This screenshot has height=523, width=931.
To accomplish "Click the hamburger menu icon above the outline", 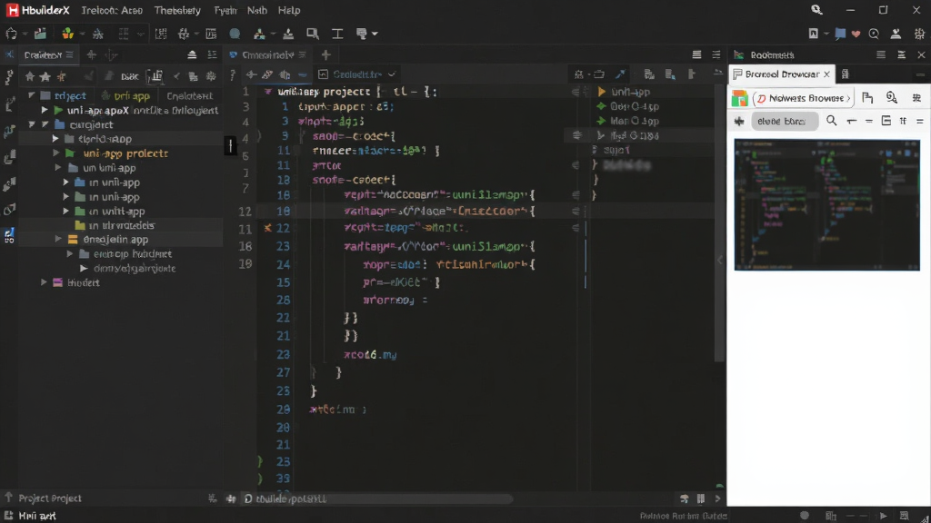I will pyautogui.click(x=696, y=54).
